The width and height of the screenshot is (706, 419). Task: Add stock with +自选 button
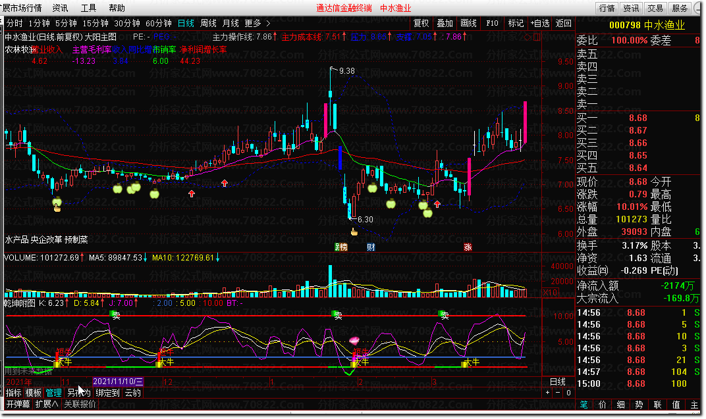click(540, 23)
